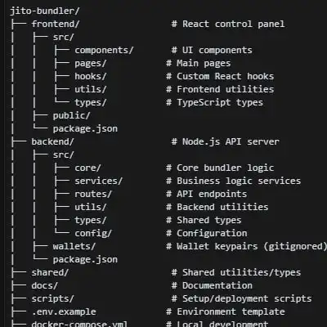The height and width of the screenshot is (327, 327).
Task: Select the wallets/ directory entry
Action: [x=74, y=246]
